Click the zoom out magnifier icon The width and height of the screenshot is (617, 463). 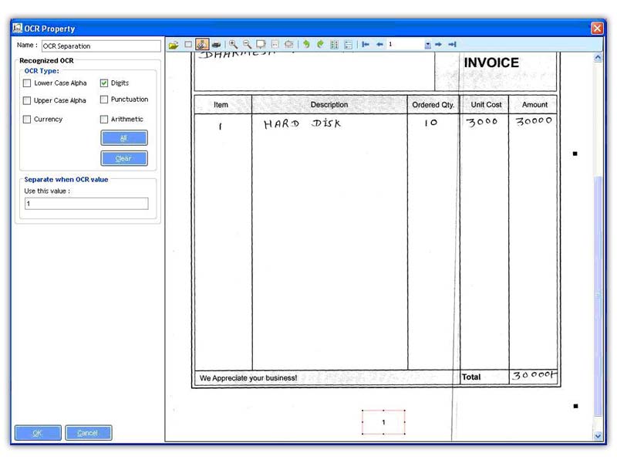(x=247, y=45)
